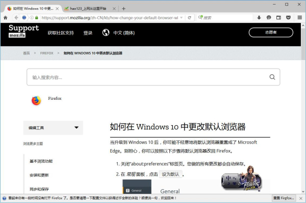This screenshot has height=203, width=306.
Task: Click the magnifier icon in page search box
Action: pos(272,77)
